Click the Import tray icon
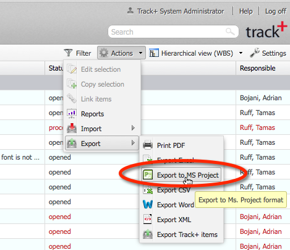Viewport: 290px width, 250px height. 72,128
